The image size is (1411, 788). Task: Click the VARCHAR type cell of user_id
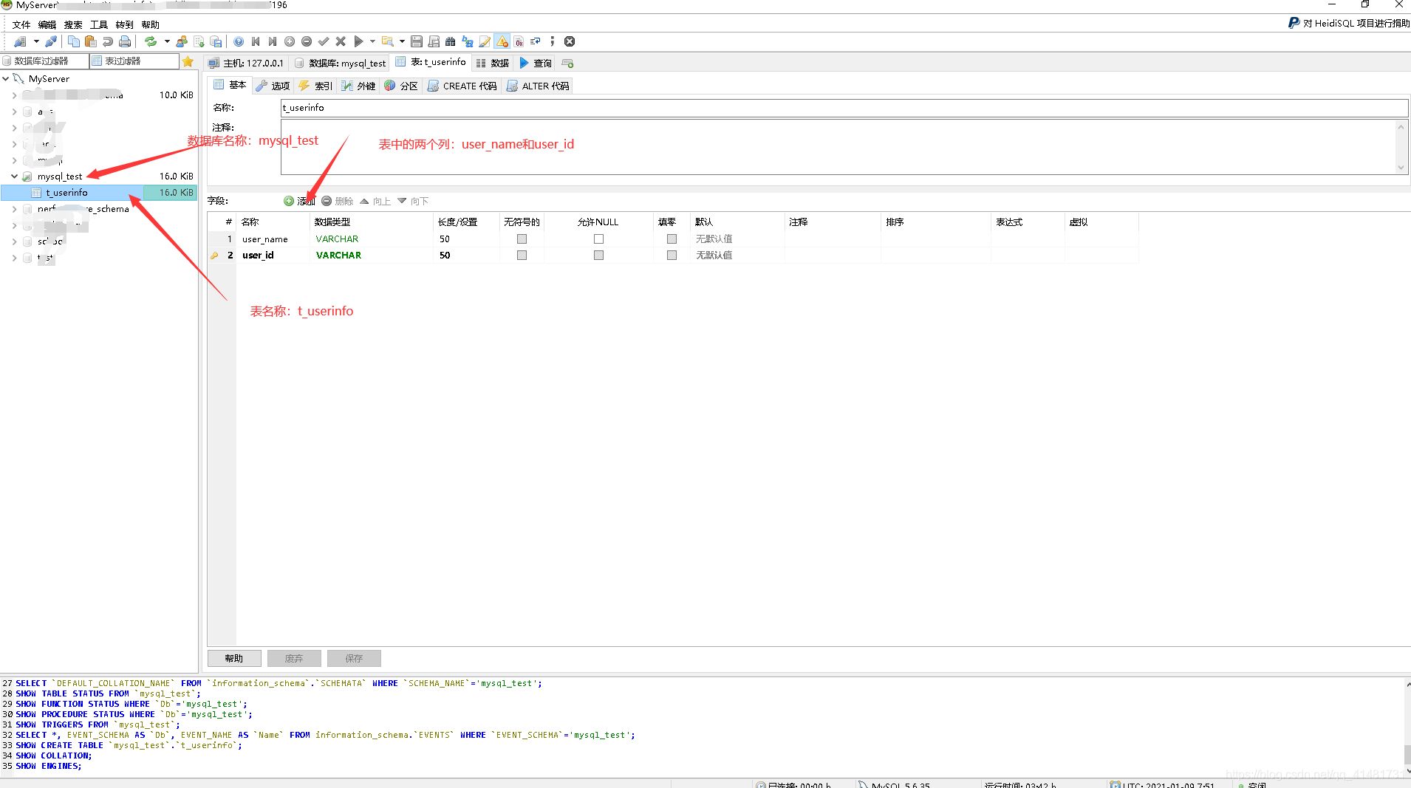coord(371,255)
